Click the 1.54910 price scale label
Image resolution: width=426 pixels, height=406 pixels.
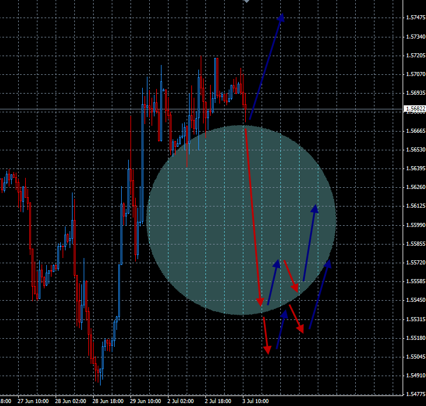click(x=415, y=376)
